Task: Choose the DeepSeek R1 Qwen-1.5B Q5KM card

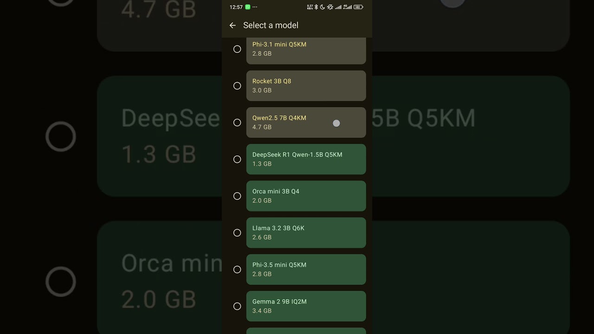Action: [306, 159]
